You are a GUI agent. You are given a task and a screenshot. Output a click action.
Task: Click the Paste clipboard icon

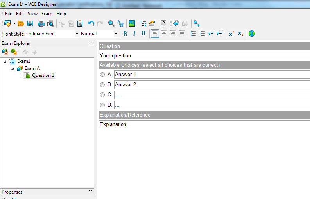coord(80,23)
